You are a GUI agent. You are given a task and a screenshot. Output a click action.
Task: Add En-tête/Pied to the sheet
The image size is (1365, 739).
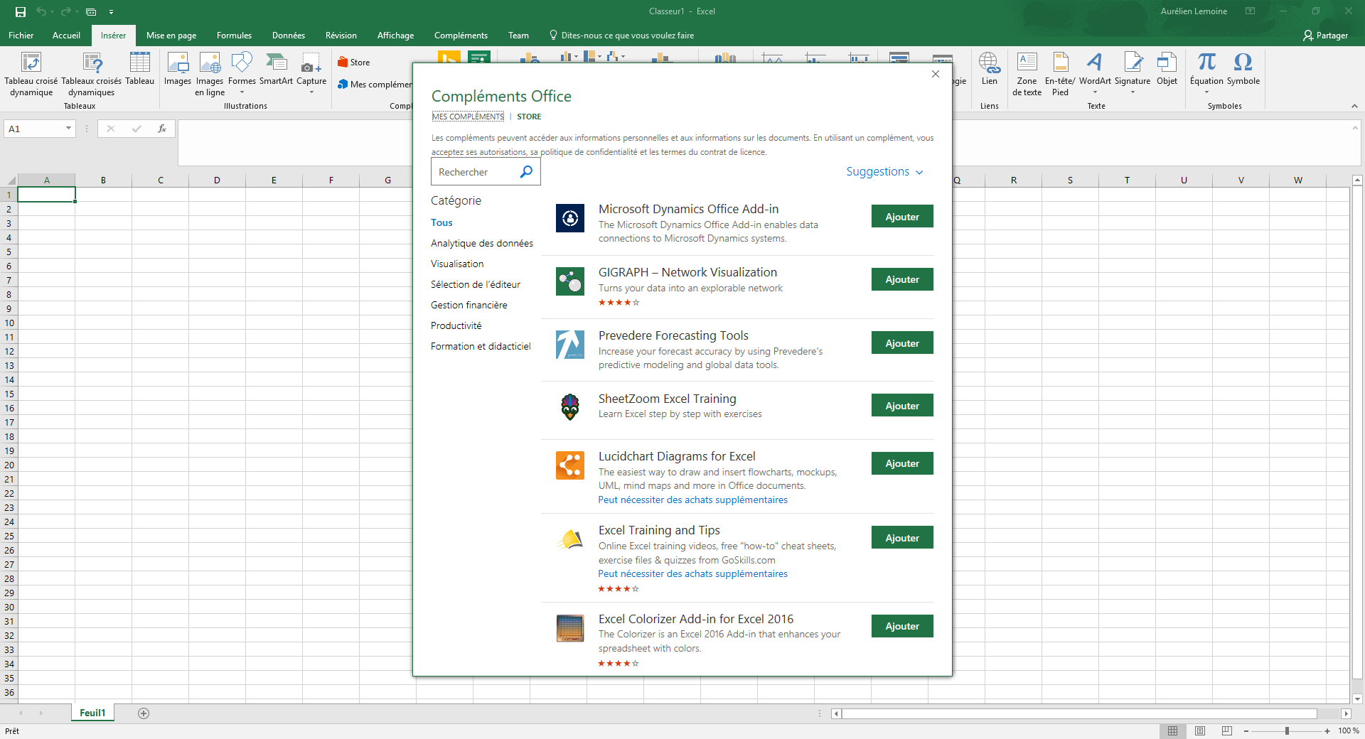(x=1060, y=75)
